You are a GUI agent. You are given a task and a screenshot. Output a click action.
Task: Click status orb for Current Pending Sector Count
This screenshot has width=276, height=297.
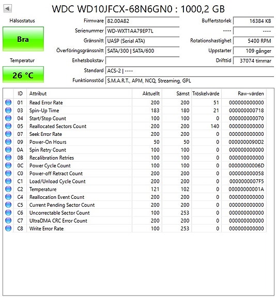click(x=8, y=205)
